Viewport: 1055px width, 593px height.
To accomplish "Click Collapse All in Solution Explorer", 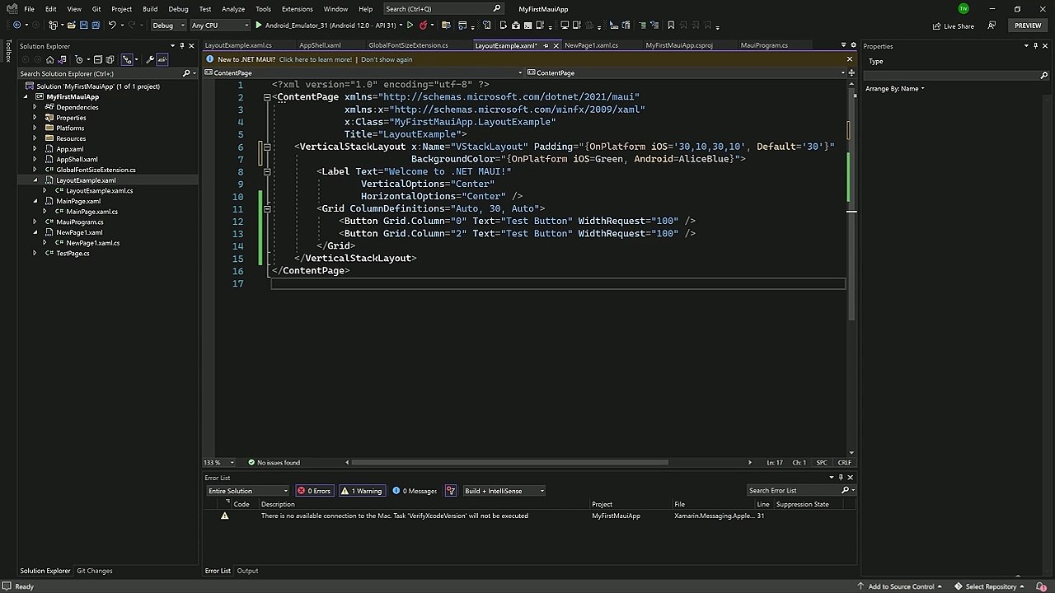I will [98, 59].
